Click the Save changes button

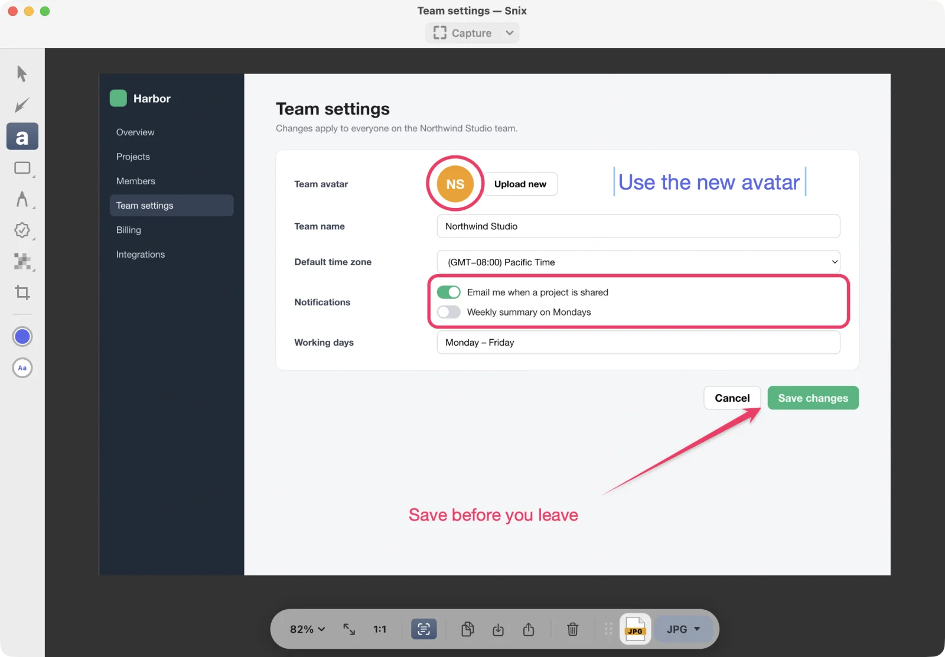tap(813, 398)
